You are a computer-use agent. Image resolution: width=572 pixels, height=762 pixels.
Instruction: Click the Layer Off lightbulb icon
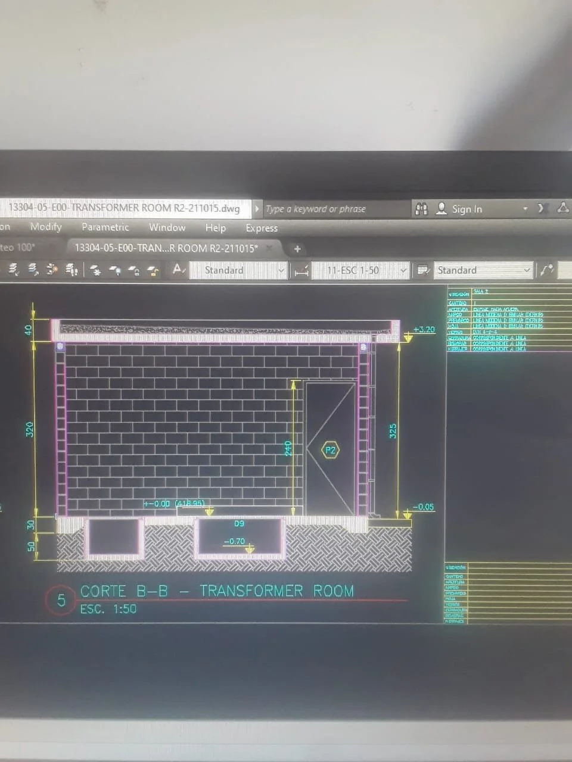tap(116, 270)
